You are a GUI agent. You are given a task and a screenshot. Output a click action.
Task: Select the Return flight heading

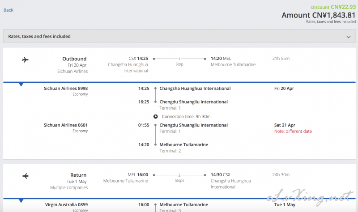[78, 175]
